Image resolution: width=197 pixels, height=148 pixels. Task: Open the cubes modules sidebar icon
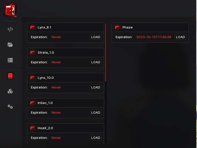click(10, 91)
